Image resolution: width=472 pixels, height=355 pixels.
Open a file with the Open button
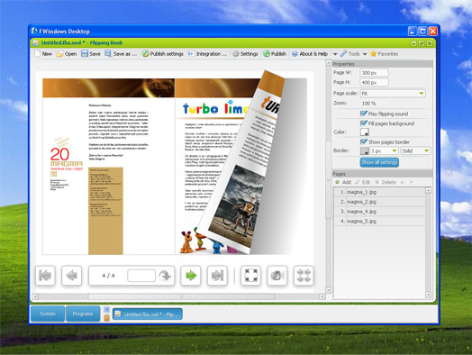tap(67, 54)
